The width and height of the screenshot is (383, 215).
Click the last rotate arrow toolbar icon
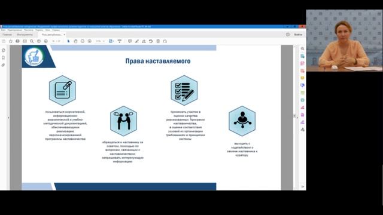pos(165,41)
